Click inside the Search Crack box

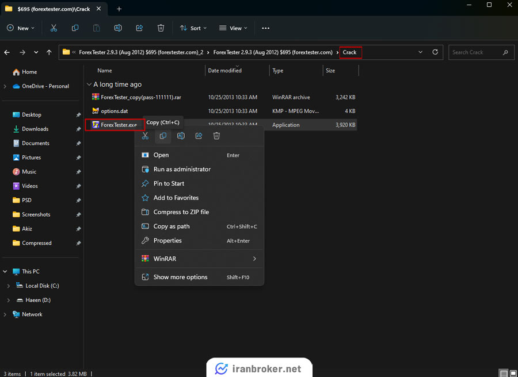481,52
